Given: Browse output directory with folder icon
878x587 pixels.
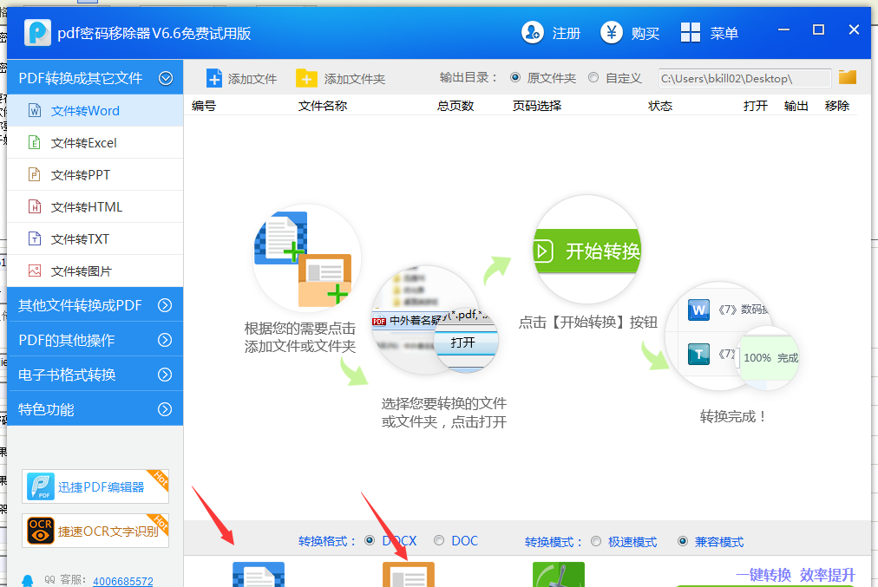Looking at the screenshot, I should (848, 77).
